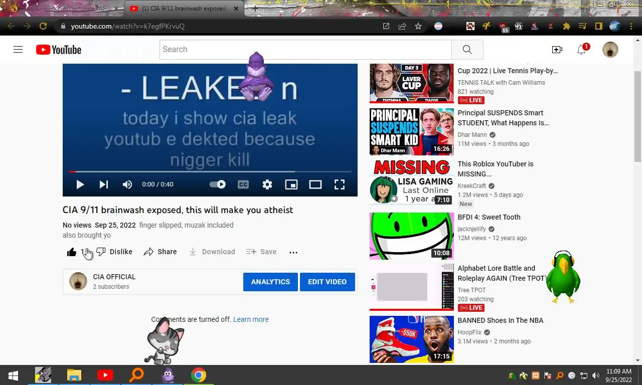This screenshot has height=385, width=642.
Task: Open the YouTube hamburger guide menu
Action: point(18,50)
